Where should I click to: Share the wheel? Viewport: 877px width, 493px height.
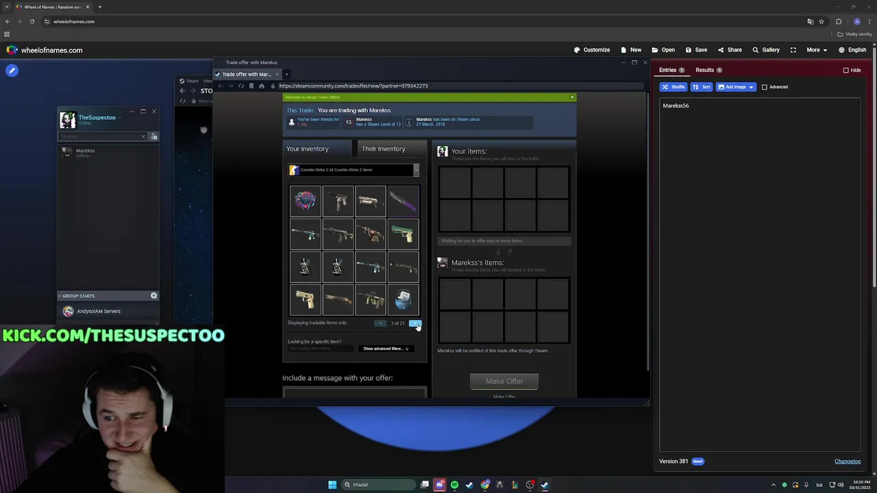[x=730, y=50]
